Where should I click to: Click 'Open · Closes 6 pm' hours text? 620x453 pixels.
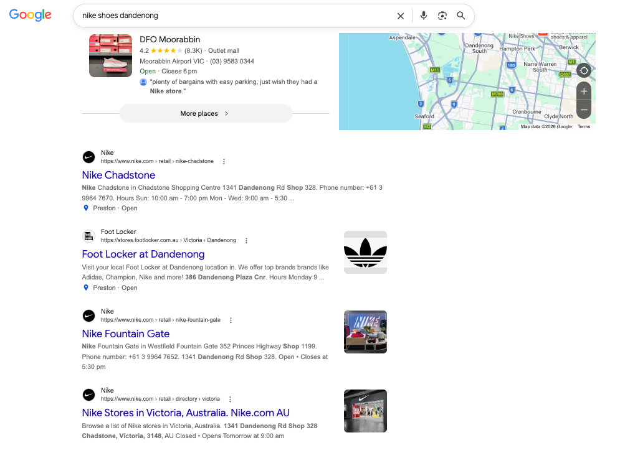click(168, 72)
